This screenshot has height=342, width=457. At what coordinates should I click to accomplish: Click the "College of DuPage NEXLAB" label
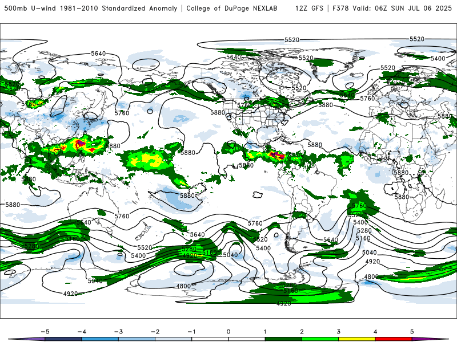click(x=232, y=8)
